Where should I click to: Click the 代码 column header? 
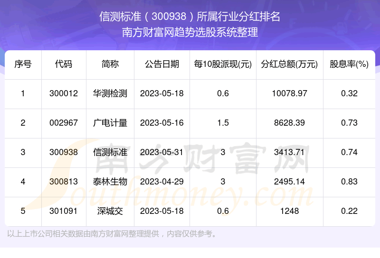pos(64,64)
